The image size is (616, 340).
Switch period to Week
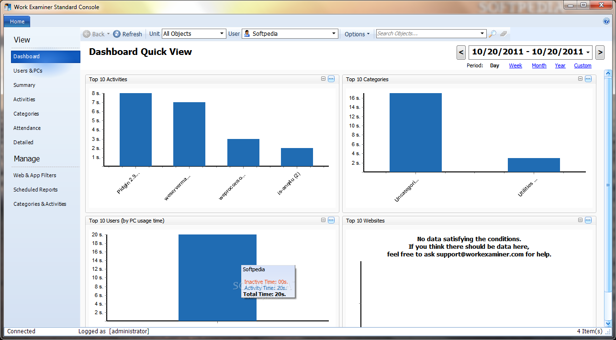point(515,65)
